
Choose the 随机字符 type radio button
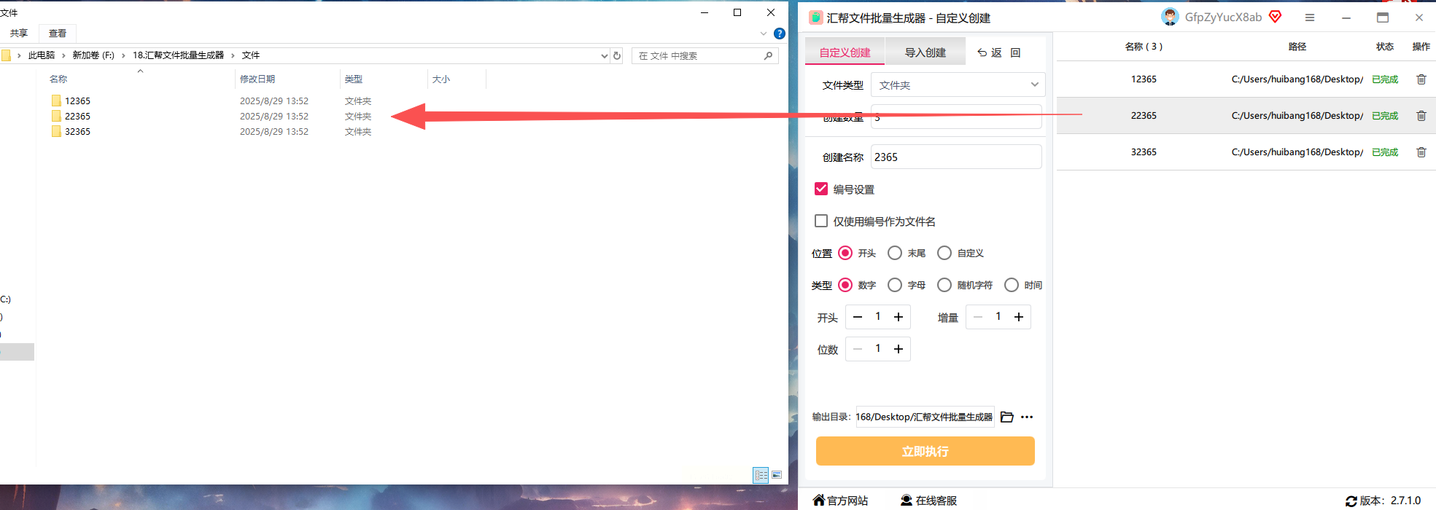pos(944,285)
